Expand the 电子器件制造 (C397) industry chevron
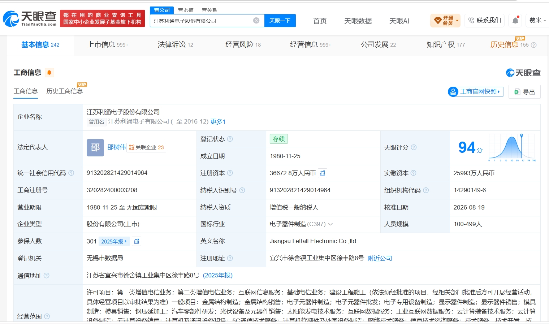 pos(330,224)
